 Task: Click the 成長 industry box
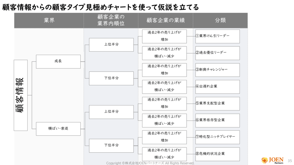coord(58,61)
